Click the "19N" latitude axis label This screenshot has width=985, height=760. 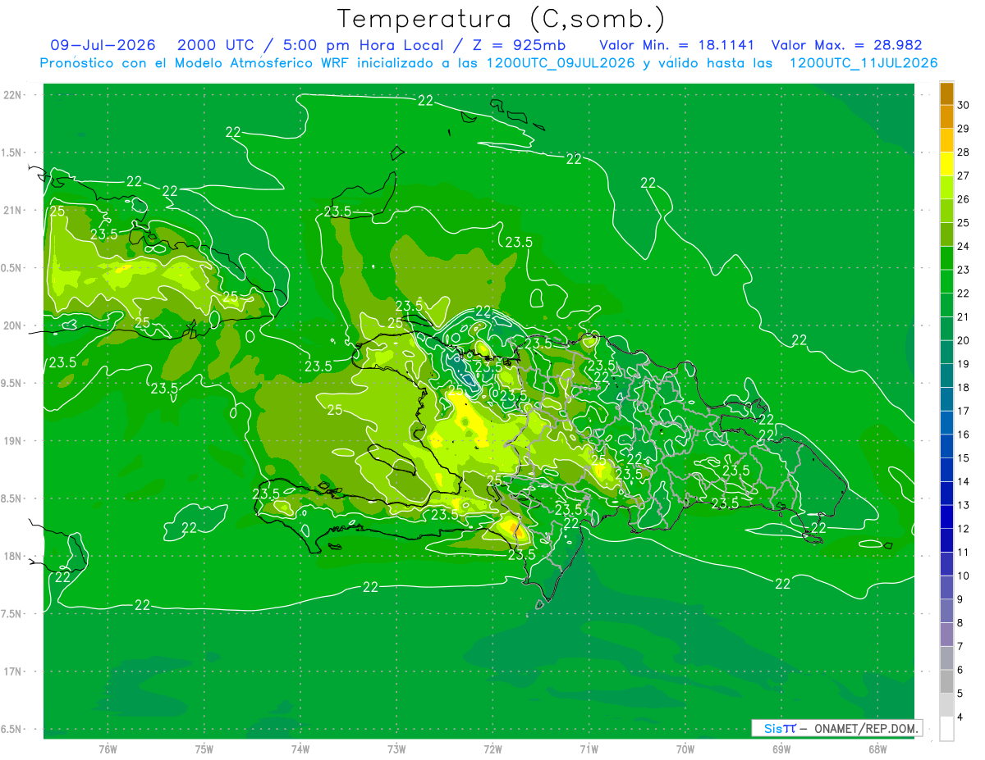[x=13, y=441]
